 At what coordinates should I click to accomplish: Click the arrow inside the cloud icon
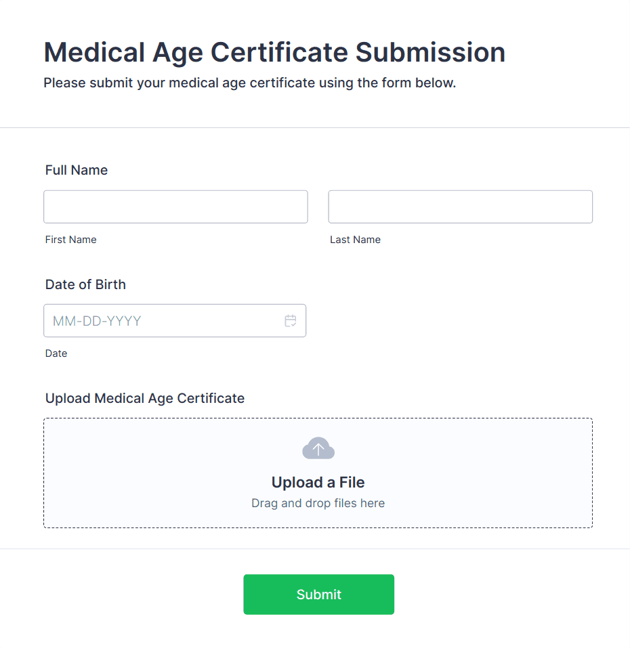(x=318, y=449)
